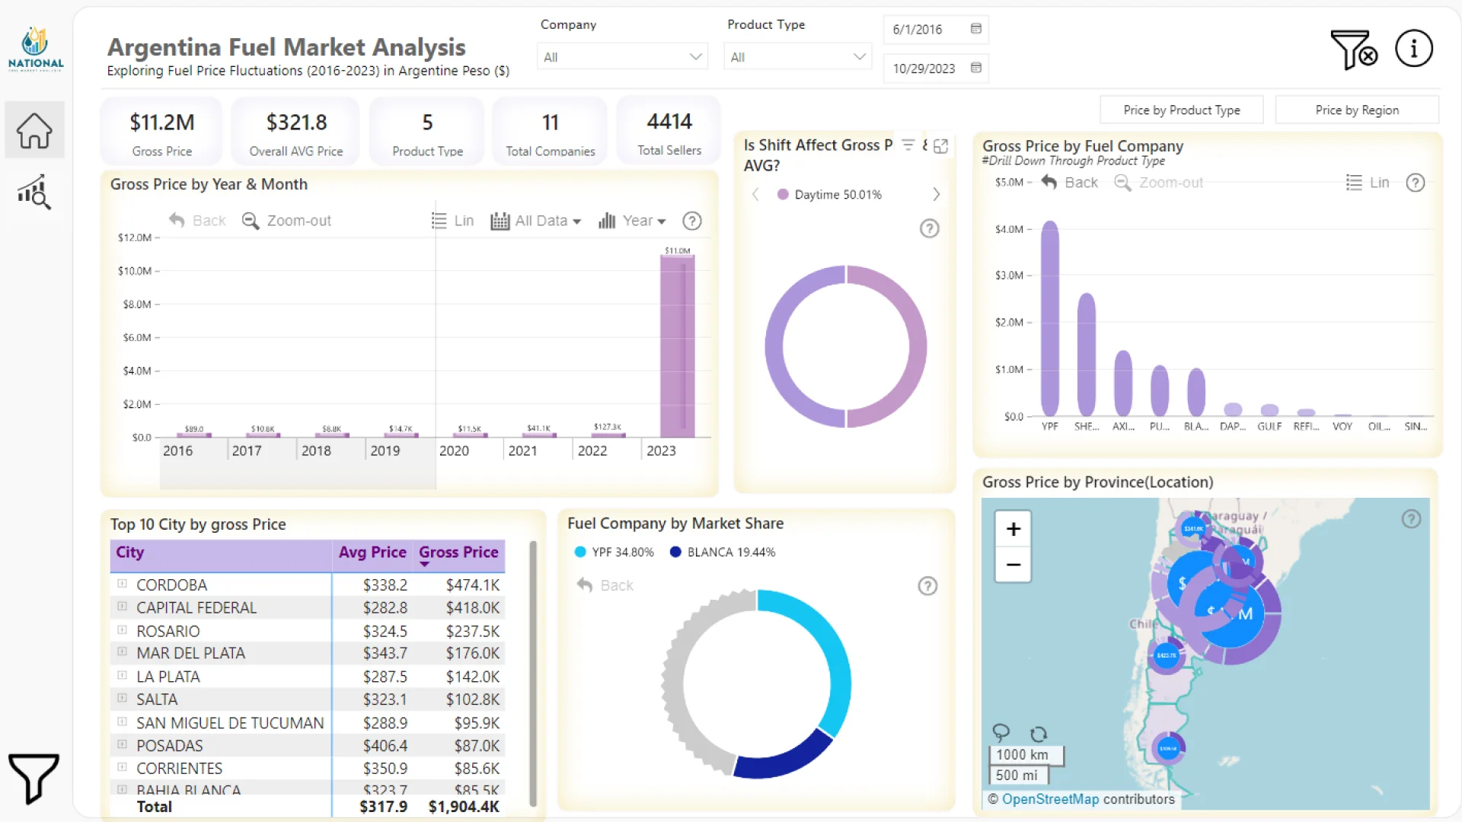Open OpenStreetMap link on map
Image resolution: width=1462 pixels, height=822 pixels.
[x=1050, y=800]
